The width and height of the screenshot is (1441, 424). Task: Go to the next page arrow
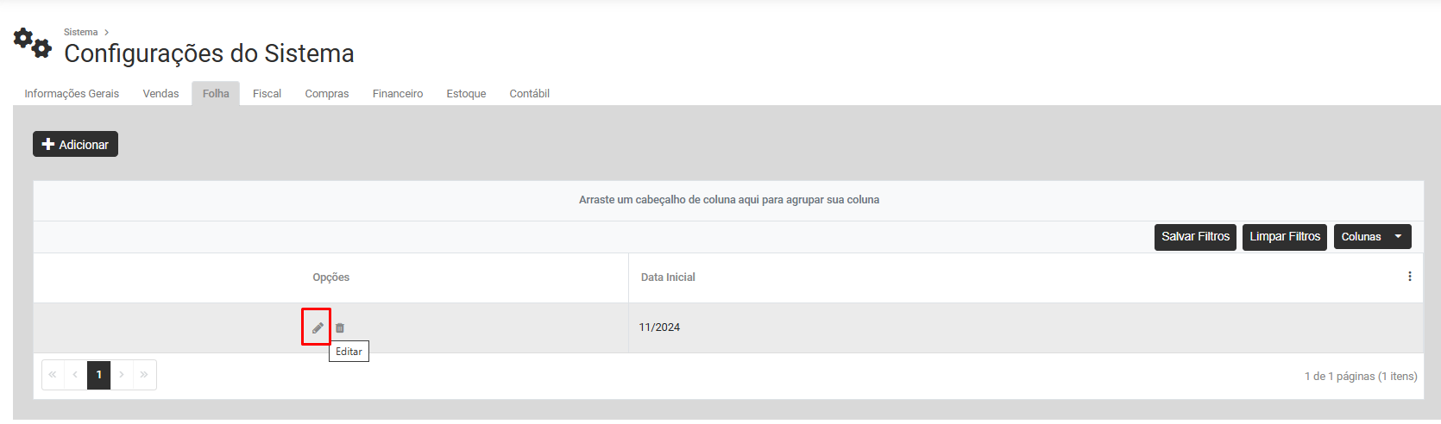click(122, 375)
